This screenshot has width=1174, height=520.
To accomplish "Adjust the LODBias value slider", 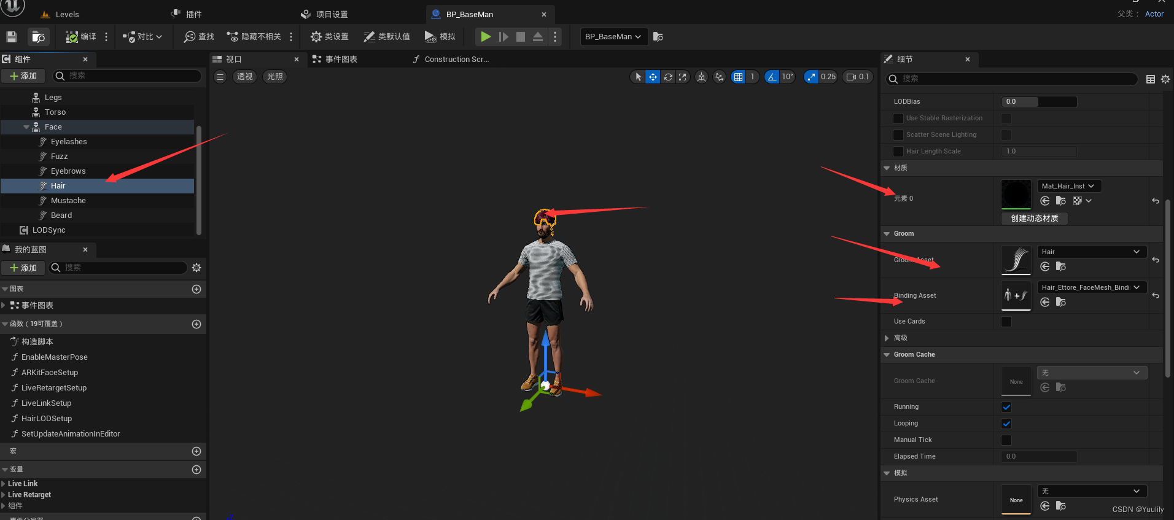I will pos(1039,102).
